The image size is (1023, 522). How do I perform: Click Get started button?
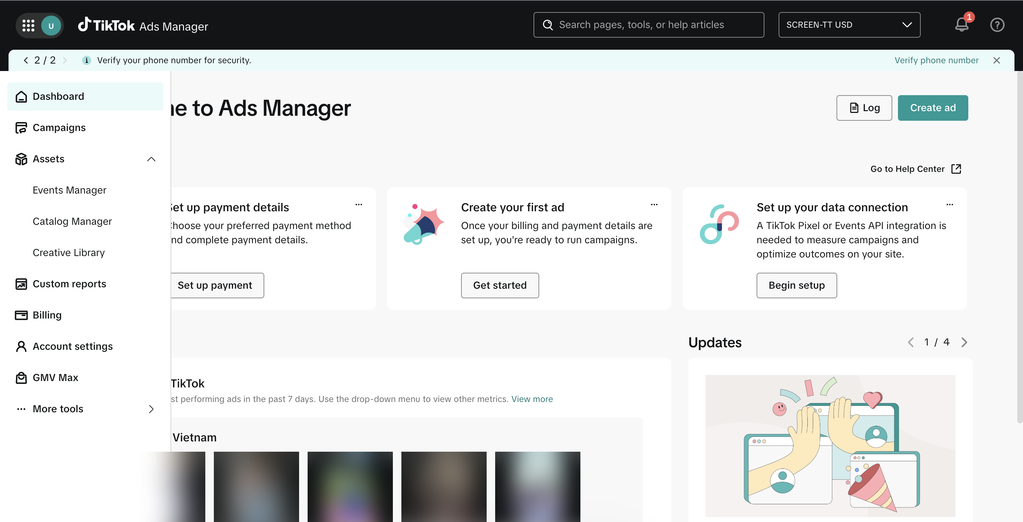[500, 286]
